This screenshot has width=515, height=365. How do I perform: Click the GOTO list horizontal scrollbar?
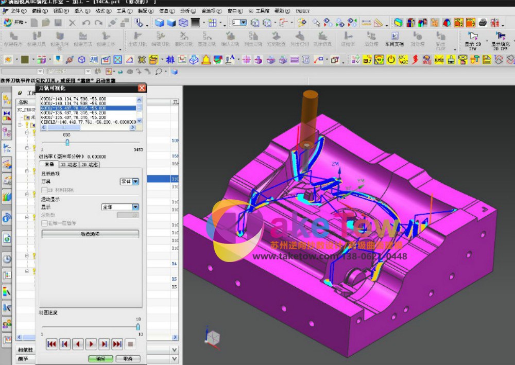click(x=88, y=127)
